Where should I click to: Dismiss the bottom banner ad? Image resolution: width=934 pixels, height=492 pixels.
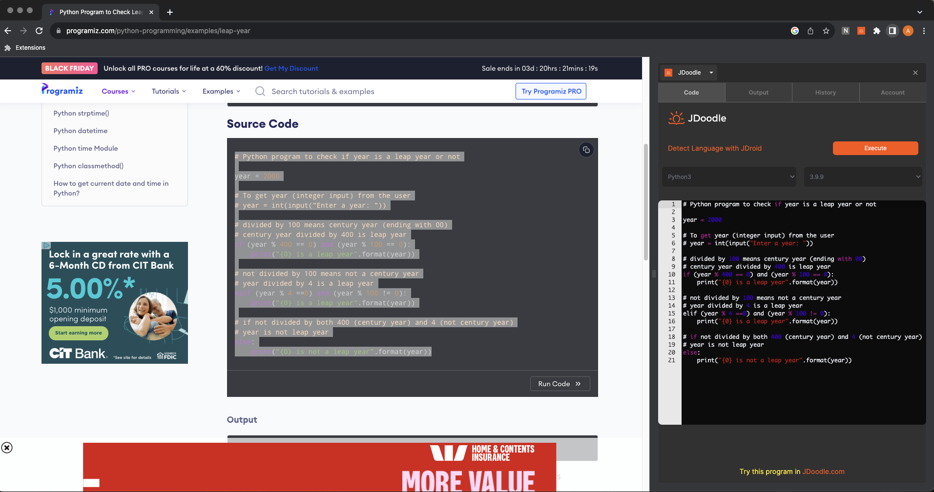(x=7, y=448)
